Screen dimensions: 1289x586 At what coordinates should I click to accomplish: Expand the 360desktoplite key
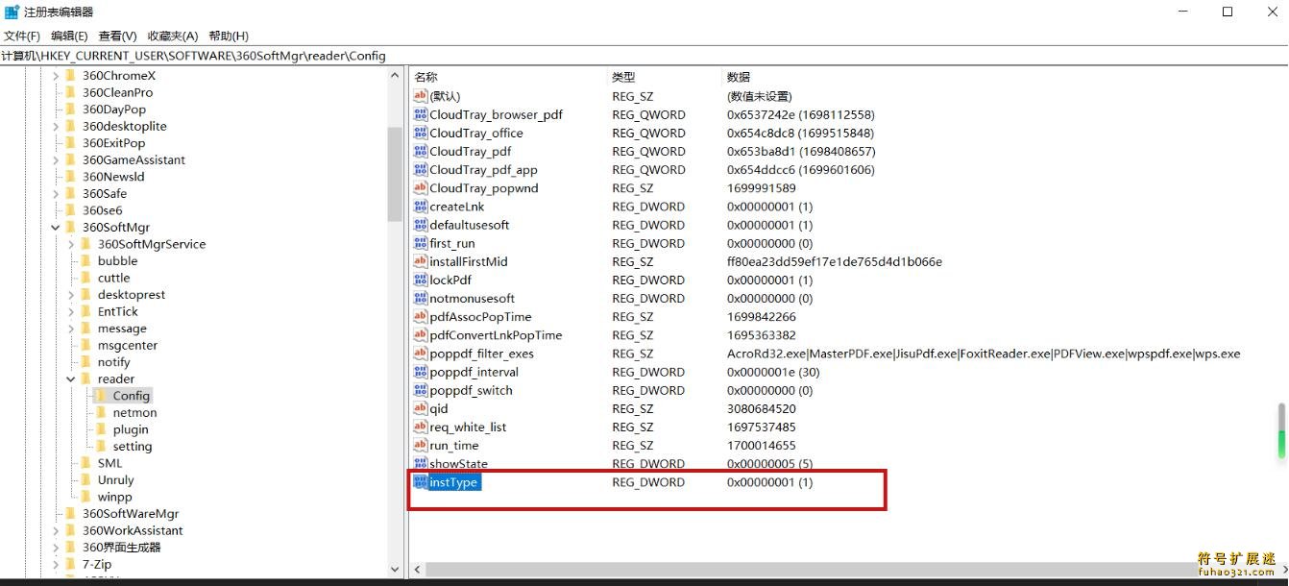[55, 126]
